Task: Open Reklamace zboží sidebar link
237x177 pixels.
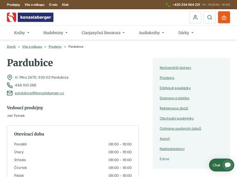Action: pos(174,108)
